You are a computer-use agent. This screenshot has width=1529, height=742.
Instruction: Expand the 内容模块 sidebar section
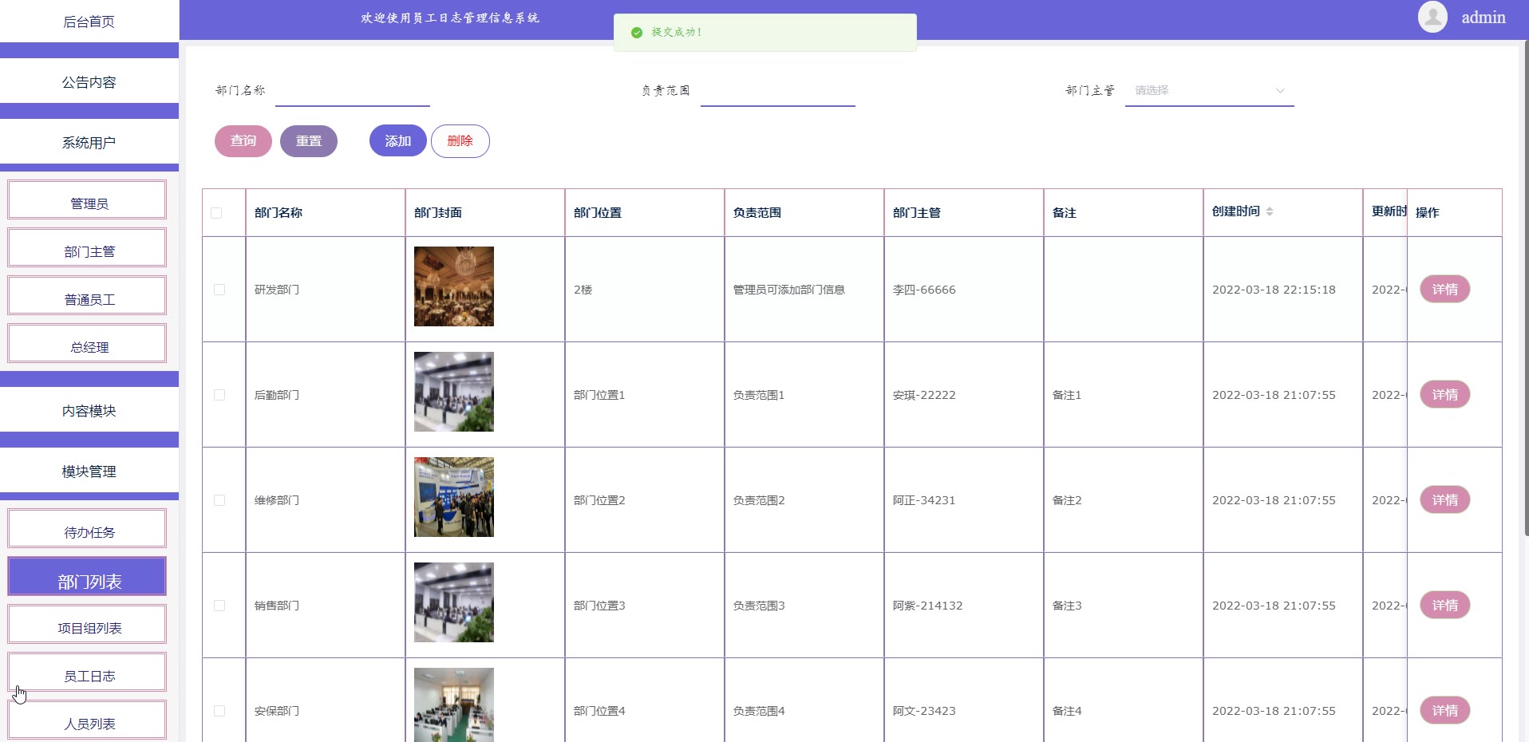coord(89,411)
